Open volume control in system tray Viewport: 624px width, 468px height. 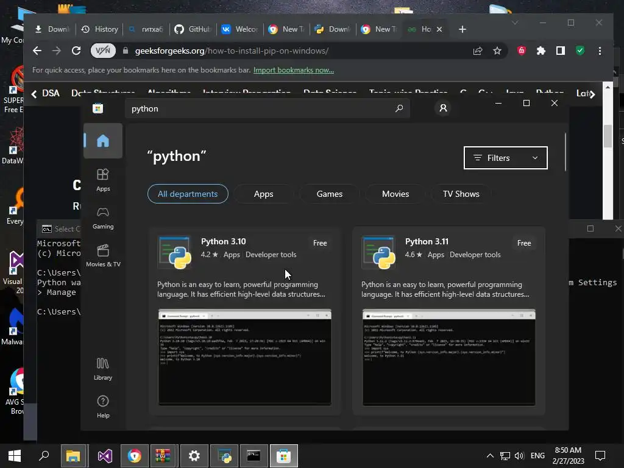tap(519, 456)
